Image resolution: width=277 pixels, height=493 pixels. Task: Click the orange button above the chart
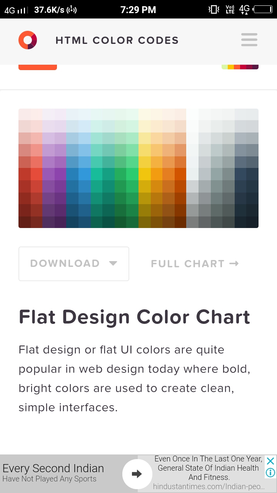point(37,65)
